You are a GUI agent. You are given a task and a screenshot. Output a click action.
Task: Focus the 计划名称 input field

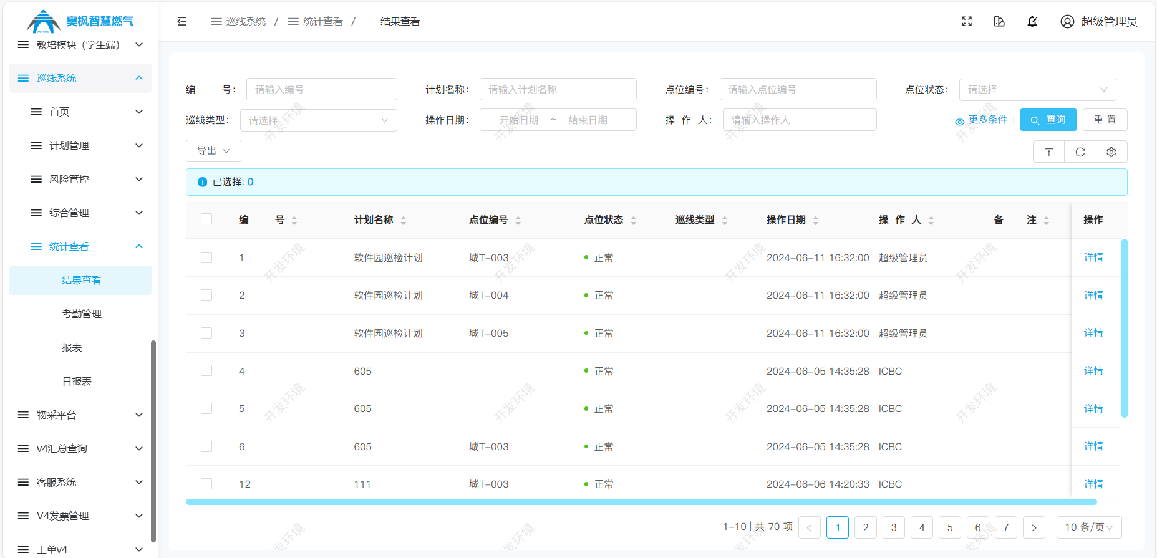558,89
